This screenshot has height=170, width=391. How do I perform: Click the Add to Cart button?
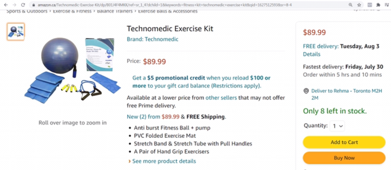344,142
